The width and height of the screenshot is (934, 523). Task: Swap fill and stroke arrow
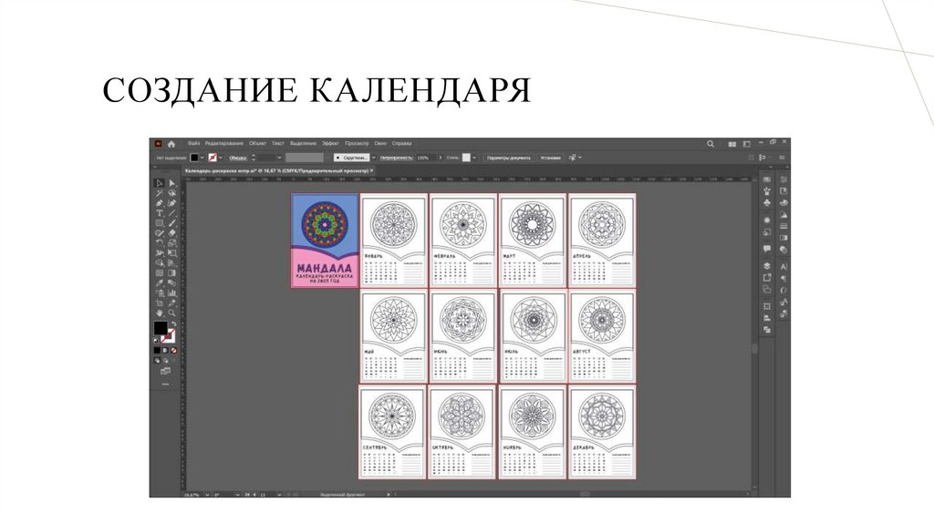tap(173, 323)
